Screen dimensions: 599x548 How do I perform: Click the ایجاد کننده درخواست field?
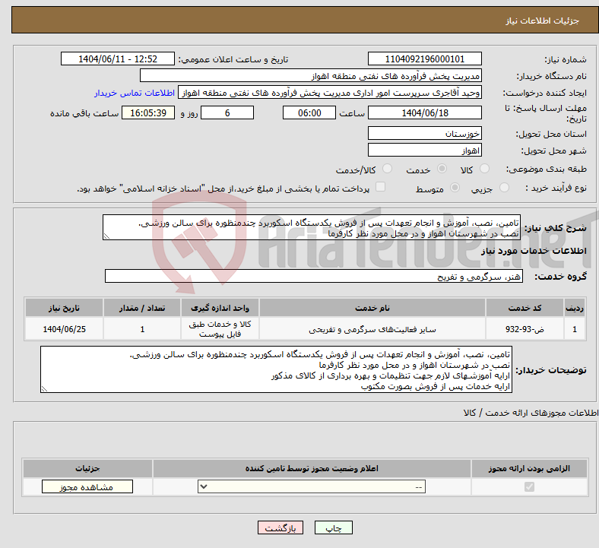pos(330,93)
